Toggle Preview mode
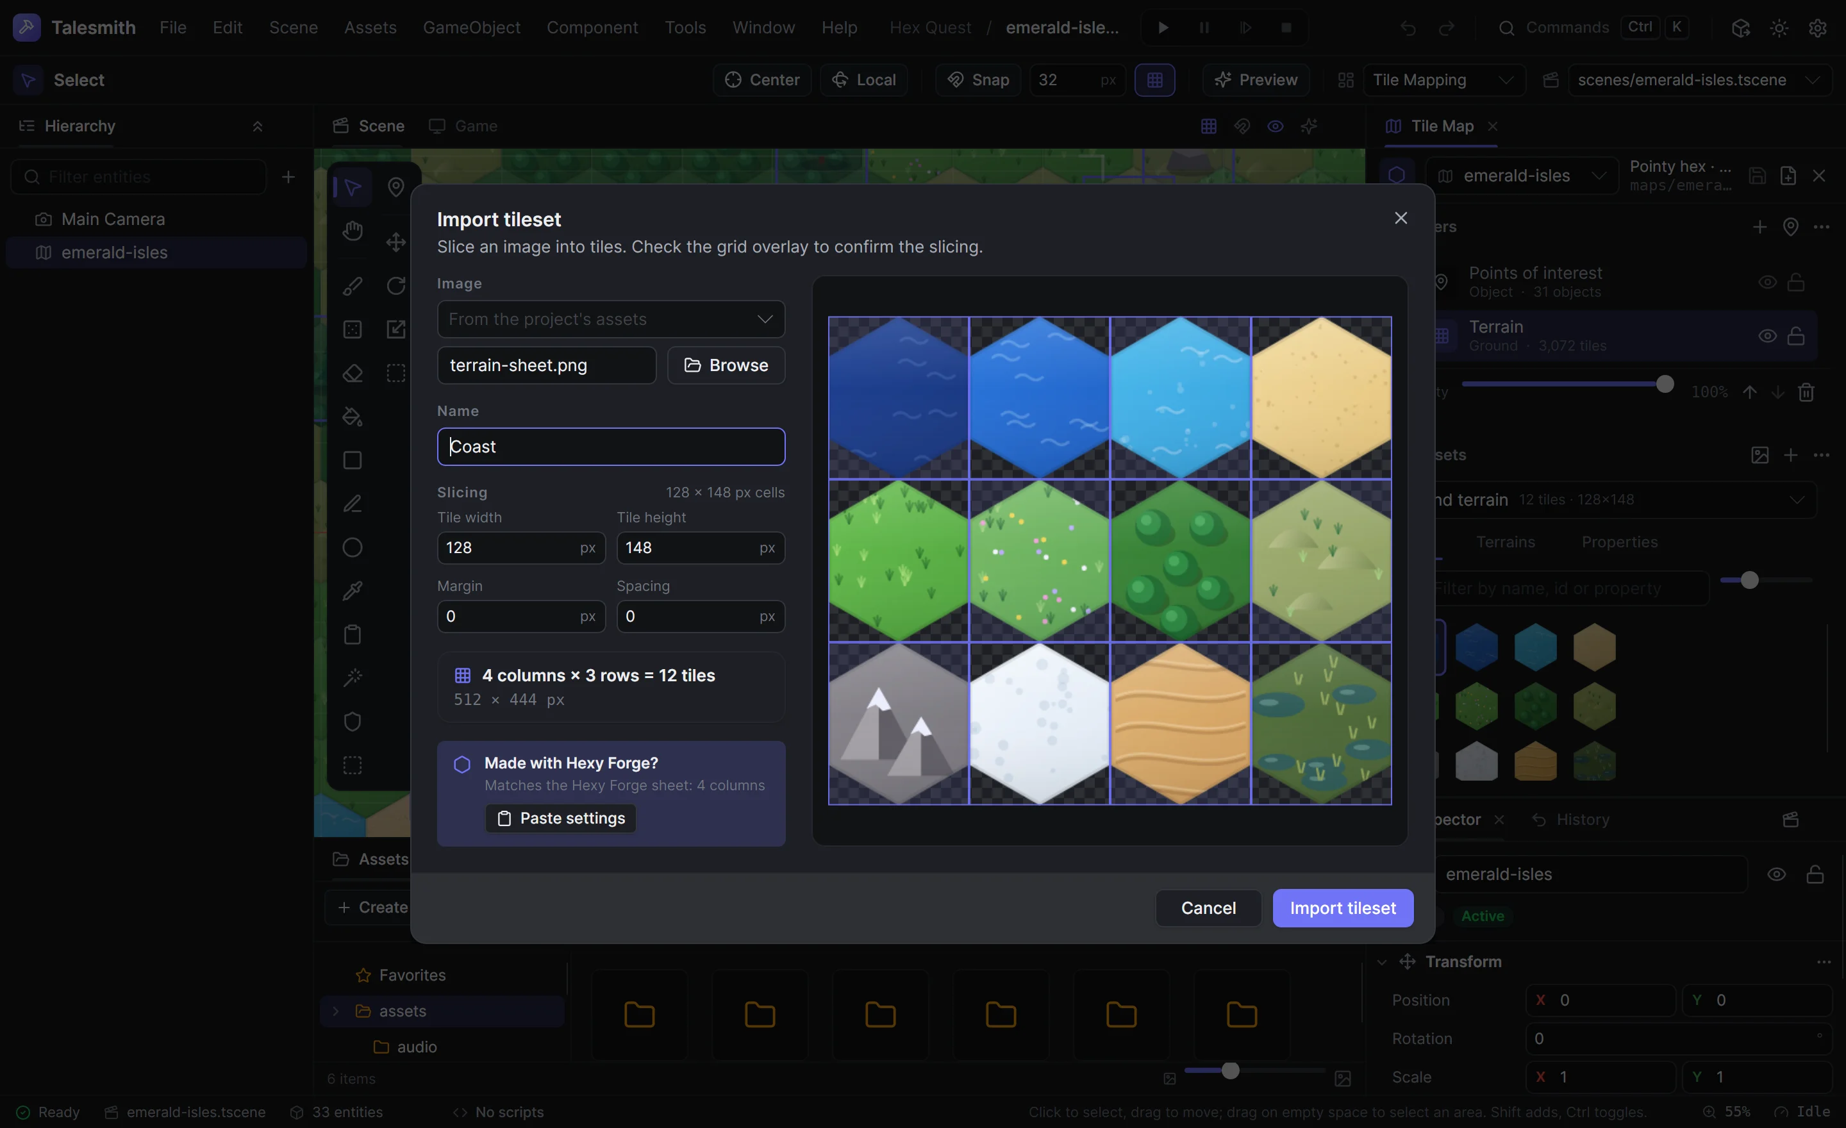 pyautogui.click(x=1256, y=80)
